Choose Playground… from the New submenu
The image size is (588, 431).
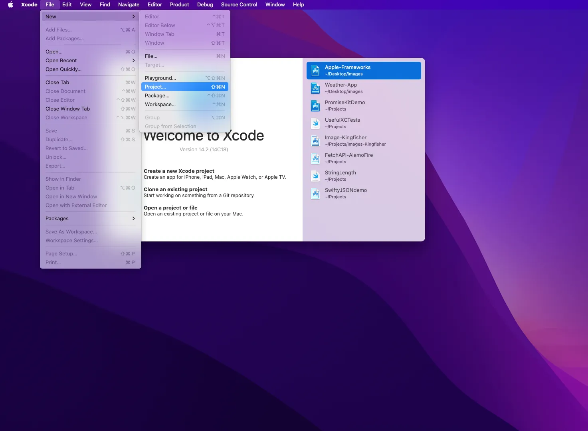pos(185,78)
